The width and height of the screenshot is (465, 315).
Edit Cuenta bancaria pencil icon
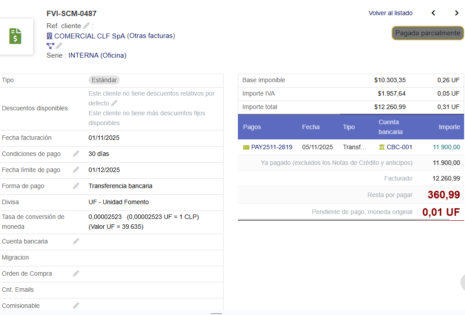[76, 241]
